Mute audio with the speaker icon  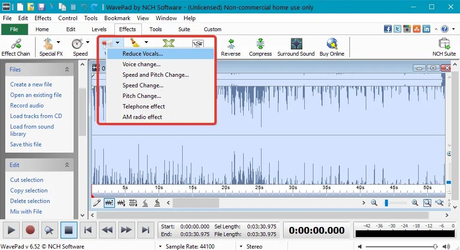360,247
